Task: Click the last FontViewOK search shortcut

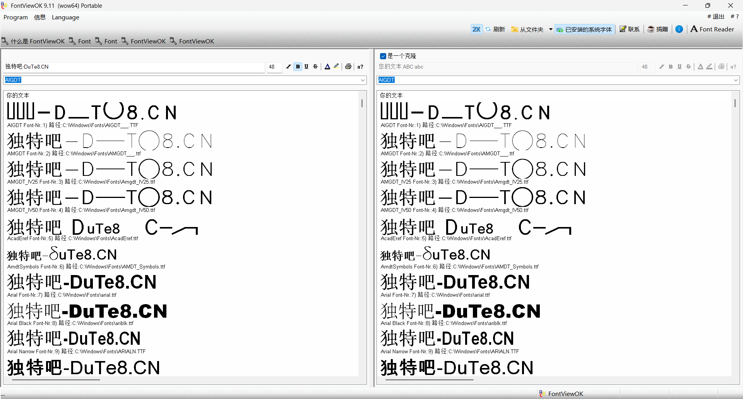Action: (192, 41)
